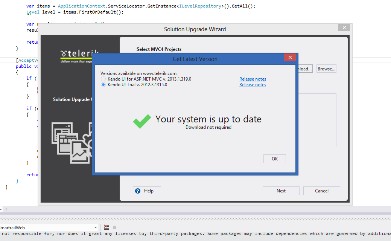391x241 pixels.
Task: Click OK in Get Latest Version dialog
Action: click(275, 159)
